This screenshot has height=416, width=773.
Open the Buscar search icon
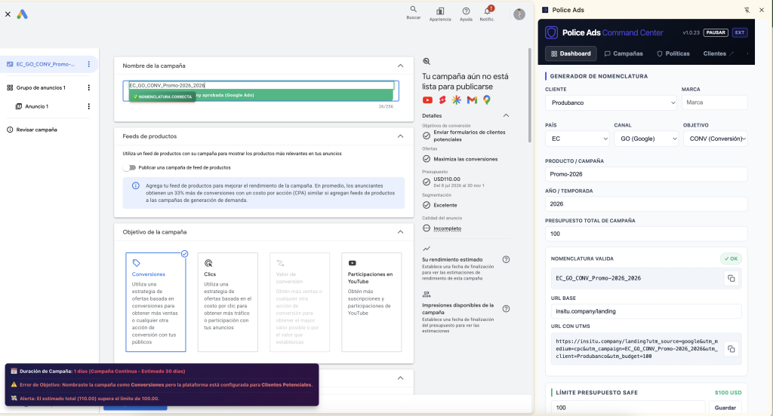(x=413, y=9)
